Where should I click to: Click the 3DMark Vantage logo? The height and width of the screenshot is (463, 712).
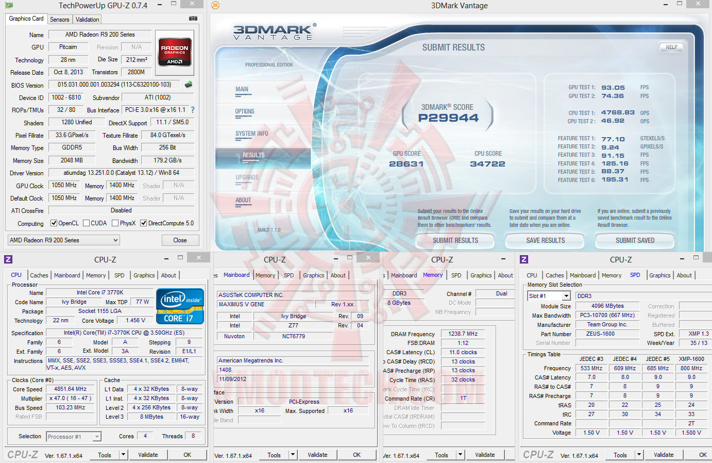point(274,32)
